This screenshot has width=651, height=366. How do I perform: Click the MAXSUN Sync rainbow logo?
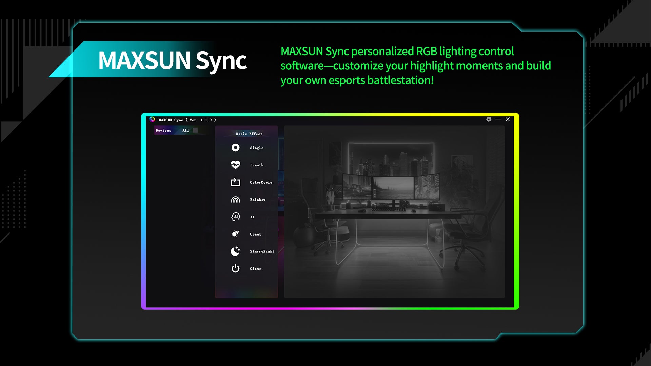(x=152, y=119)
